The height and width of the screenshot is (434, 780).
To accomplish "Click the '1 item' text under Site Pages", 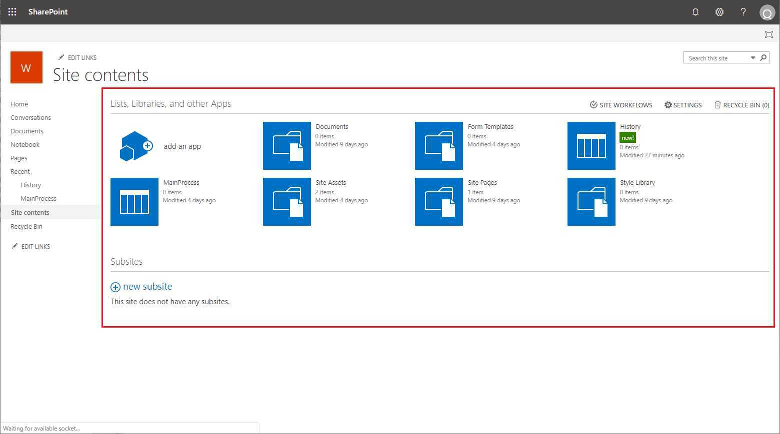I will (475, 192).
